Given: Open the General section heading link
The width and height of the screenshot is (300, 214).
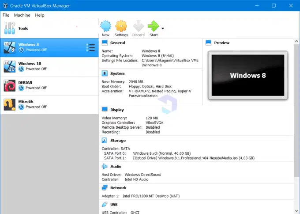Looking at the screenshot, I should 118,43.
